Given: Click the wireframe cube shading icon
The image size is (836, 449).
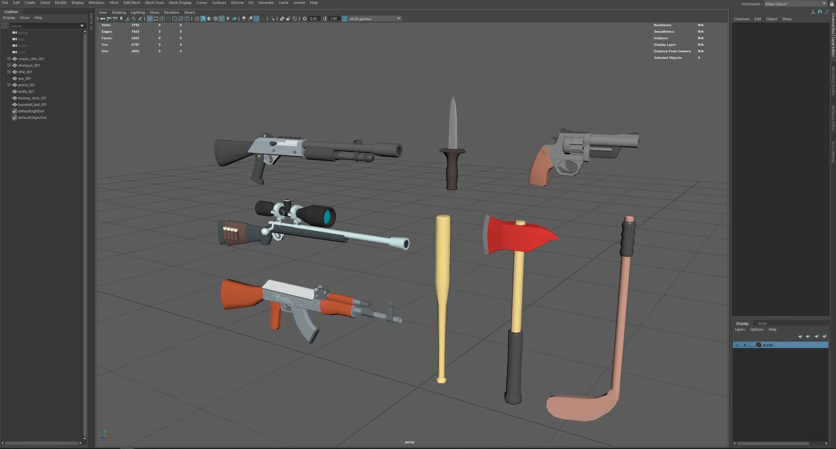Looking at the screenshot, I should [197, 19].
